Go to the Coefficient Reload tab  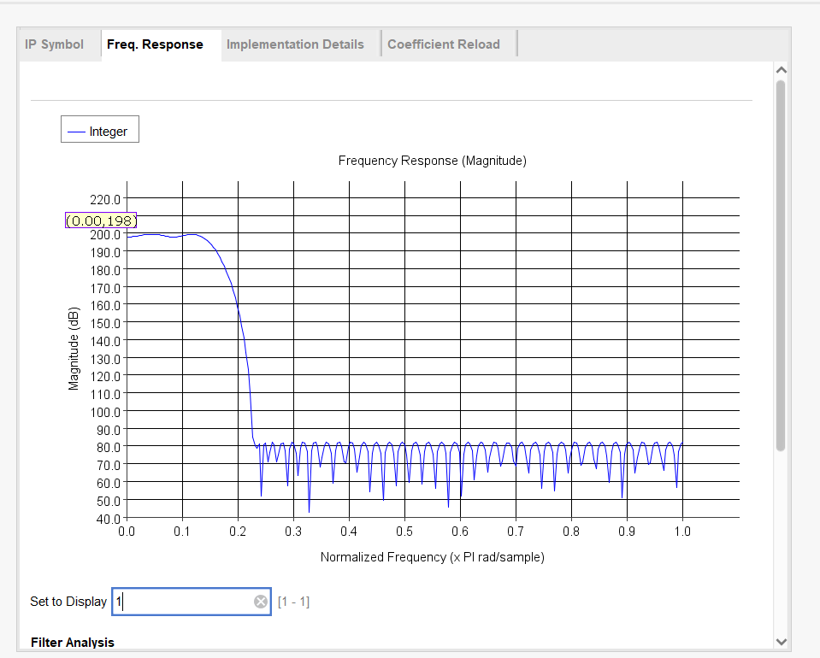tap(443, 44)
